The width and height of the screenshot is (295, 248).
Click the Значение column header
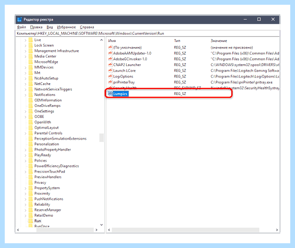(x=219, y=41)
